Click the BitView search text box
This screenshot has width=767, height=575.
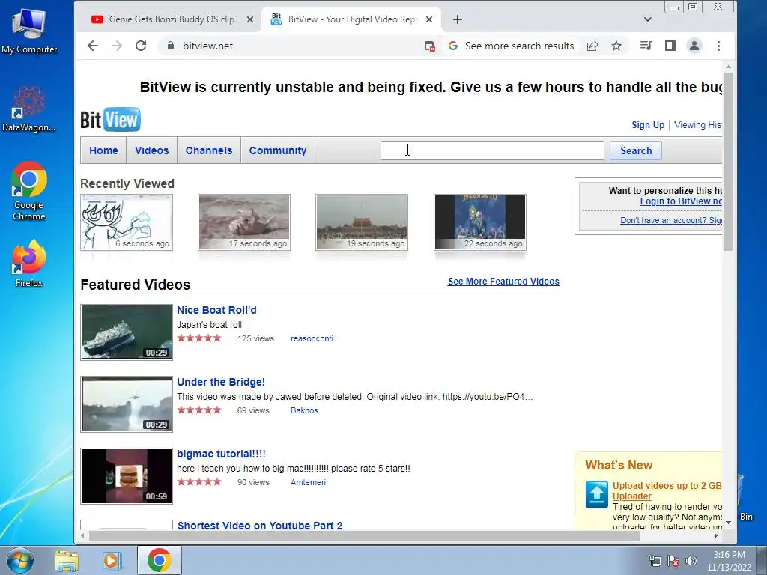click(492, 150)
